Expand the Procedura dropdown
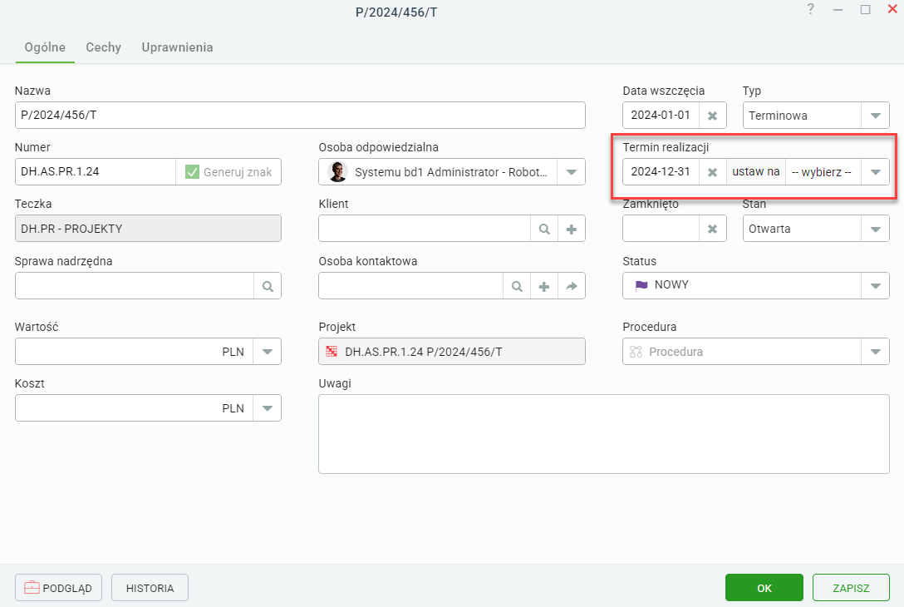The image size is (904, 607). 875,352
